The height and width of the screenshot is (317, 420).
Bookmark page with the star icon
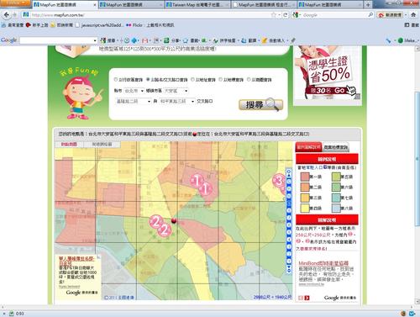pyautogui.click(x=274, y=15)
